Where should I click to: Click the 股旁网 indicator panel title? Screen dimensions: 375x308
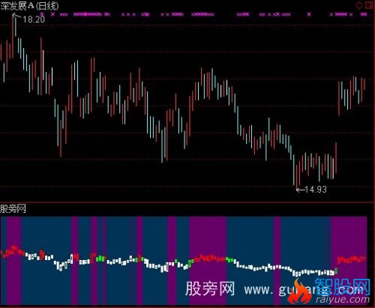click(x=13, y=209)
